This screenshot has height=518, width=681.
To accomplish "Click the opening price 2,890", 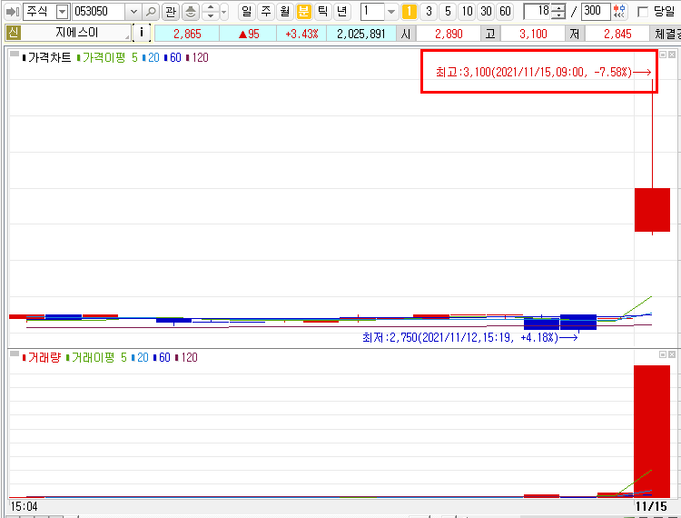I will click(x=449, y=34).
